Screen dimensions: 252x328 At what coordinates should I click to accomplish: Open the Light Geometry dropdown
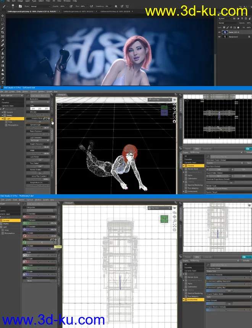pyautogui.click(x=40, y=141)
